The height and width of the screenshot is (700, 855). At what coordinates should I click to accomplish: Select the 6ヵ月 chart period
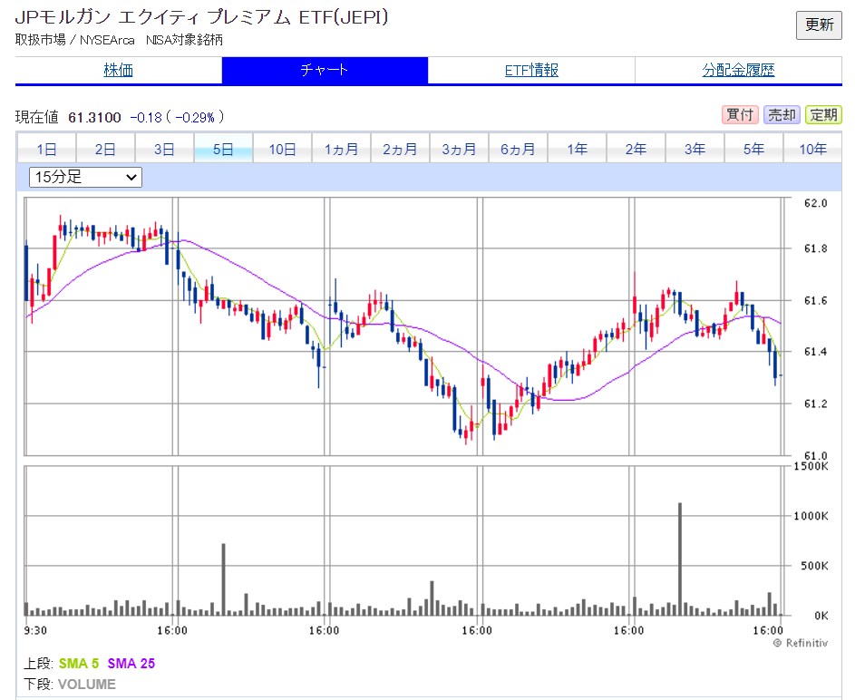(x=518, y=149)
